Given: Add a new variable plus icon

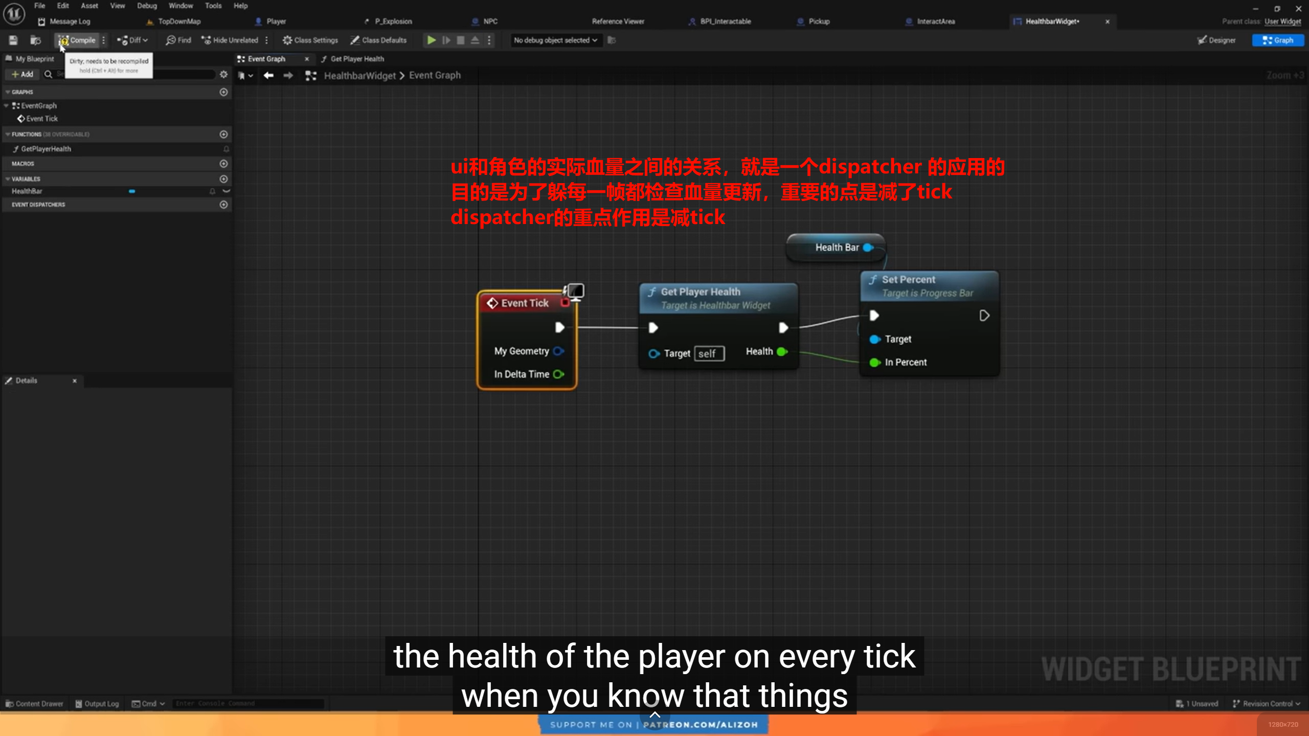Looking at the screenshot, I should 223,179.
